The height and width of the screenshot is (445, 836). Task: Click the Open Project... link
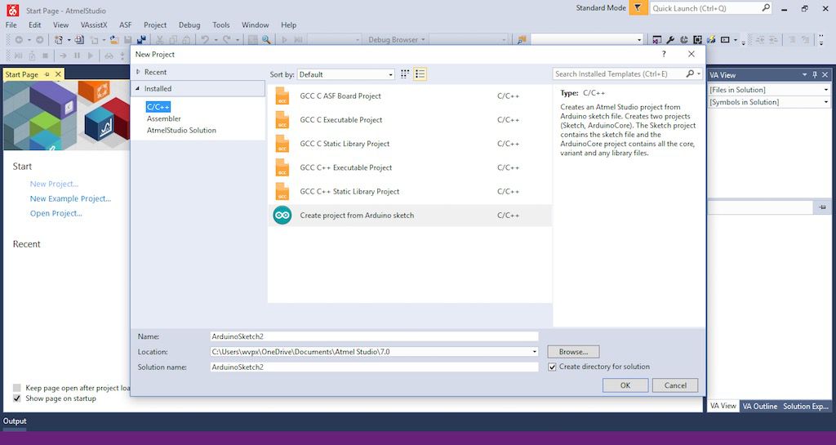click(x=56, y=214)
